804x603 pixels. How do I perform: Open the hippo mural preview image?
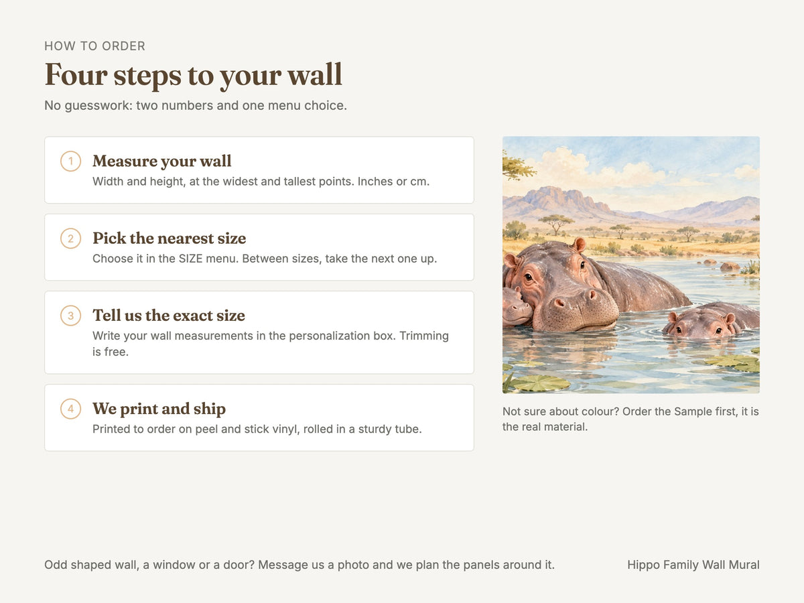(631, 265)
